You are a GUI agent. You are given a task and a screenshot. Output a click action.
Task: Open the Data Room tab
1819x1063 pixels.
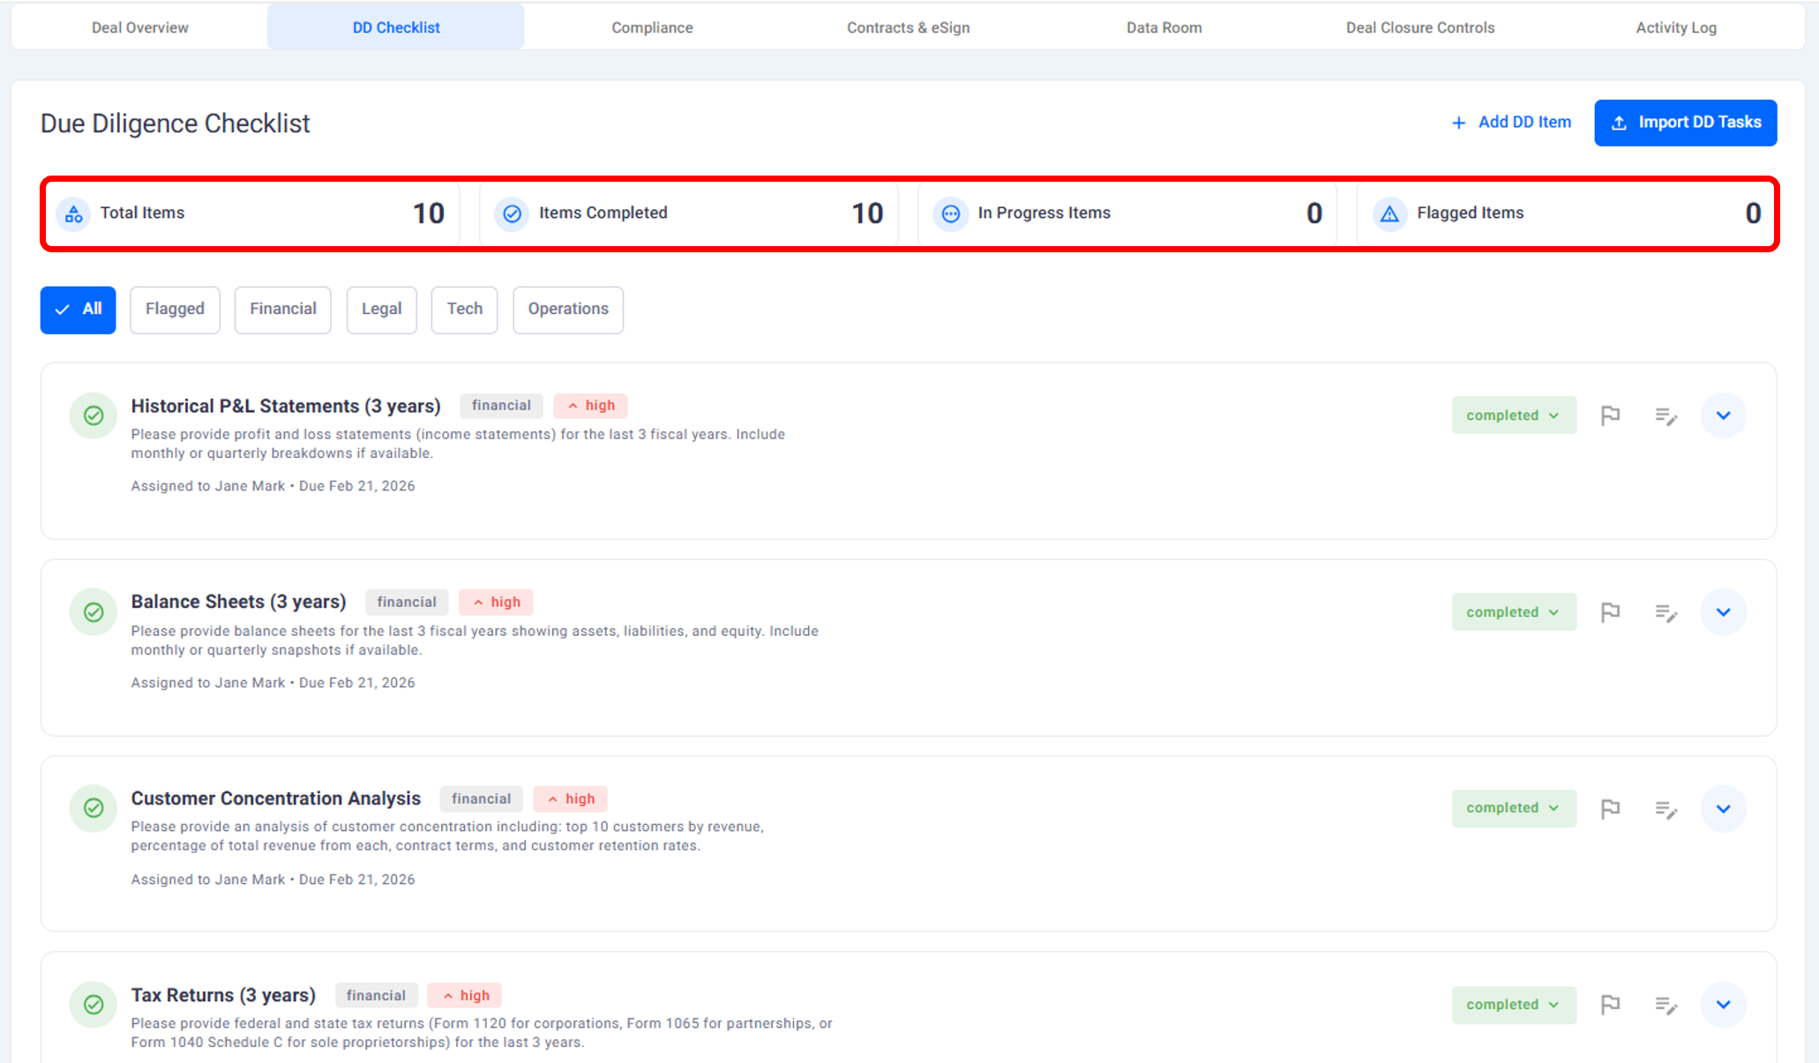tap(1164, 27)
